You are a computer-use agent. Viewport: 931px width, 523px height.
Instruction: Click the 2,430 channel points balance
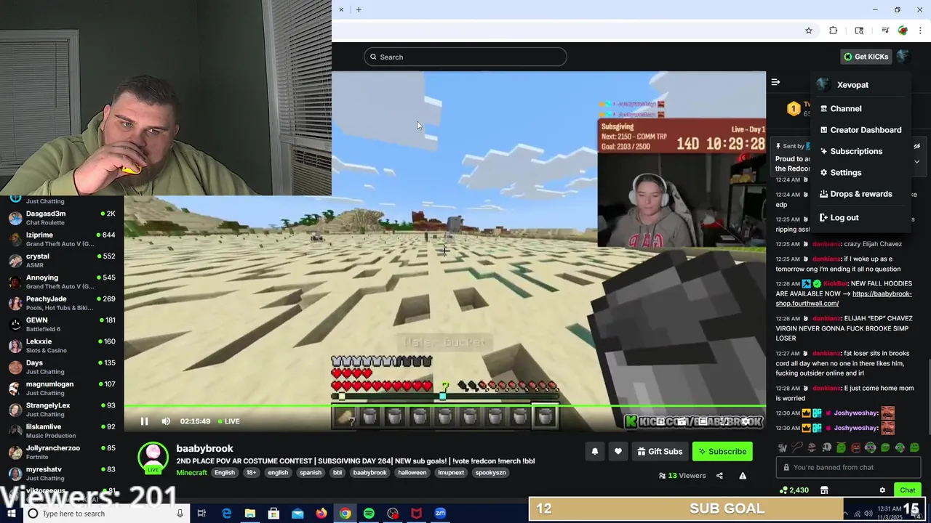(x=794, y=490)
